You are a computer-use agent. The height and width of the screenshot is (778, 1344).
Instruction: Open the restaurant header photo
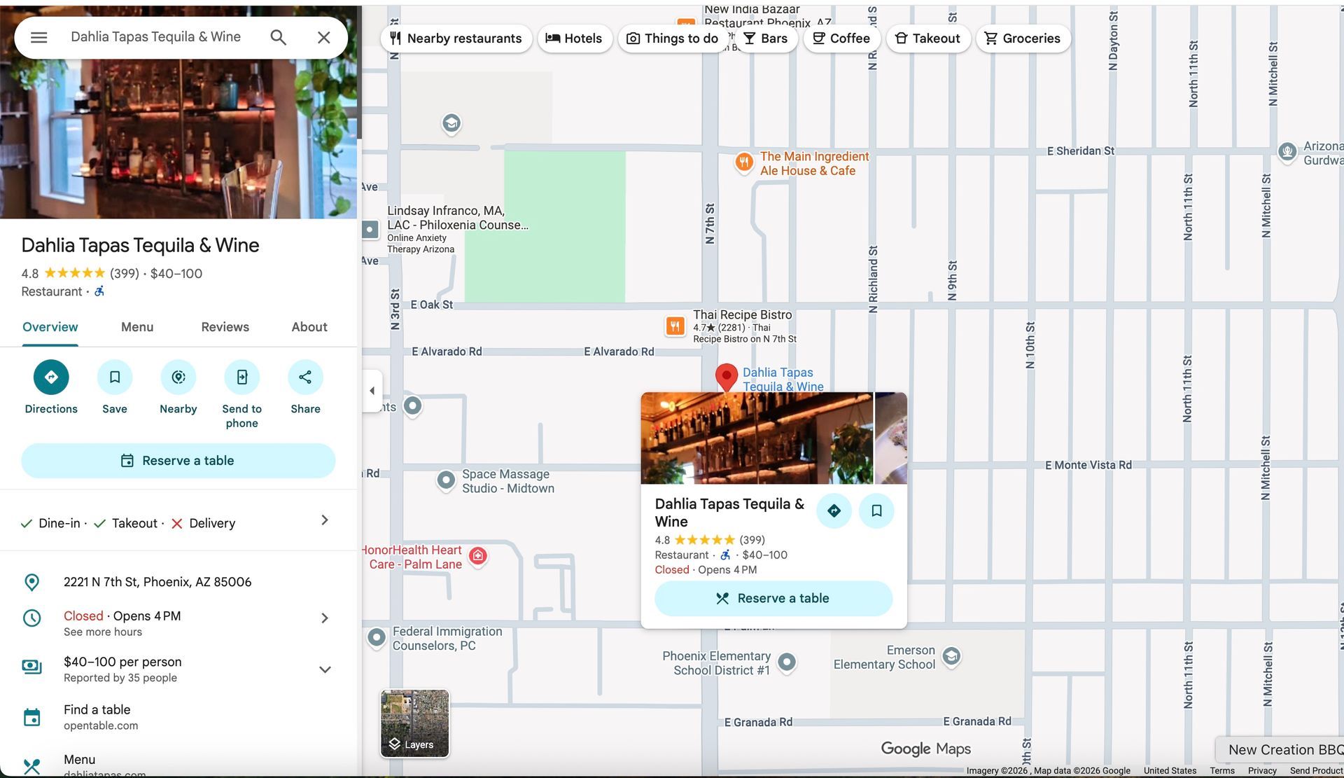coord(178,139)
